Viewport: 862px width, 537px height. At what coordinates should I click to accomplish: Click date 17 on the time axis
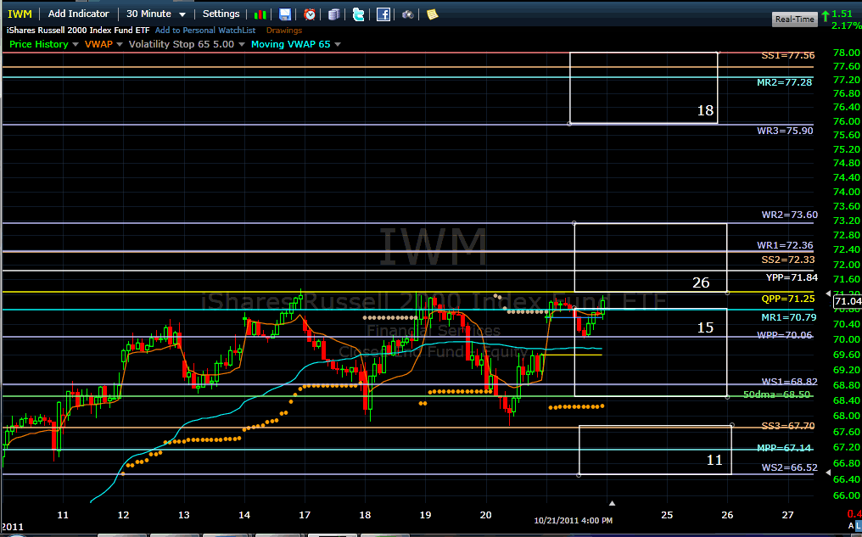304,515
